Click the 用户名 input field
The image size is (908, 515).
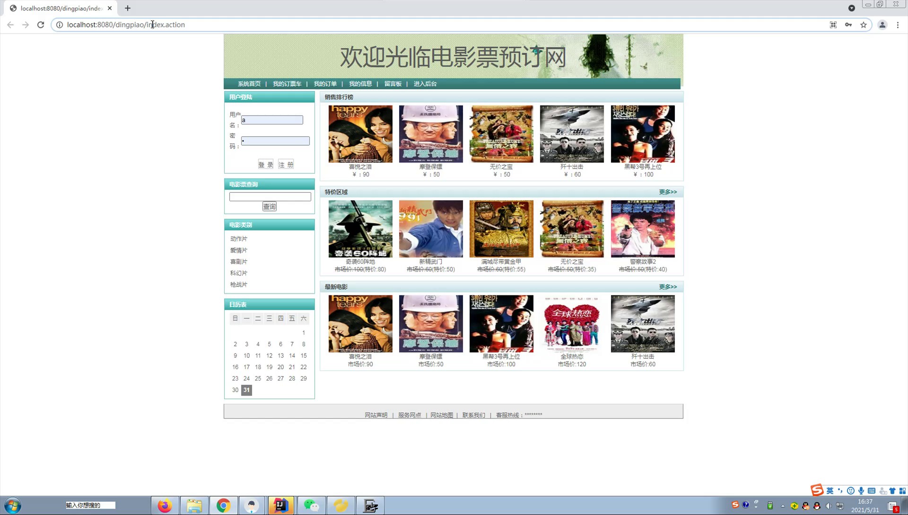[x=272, y=120]
